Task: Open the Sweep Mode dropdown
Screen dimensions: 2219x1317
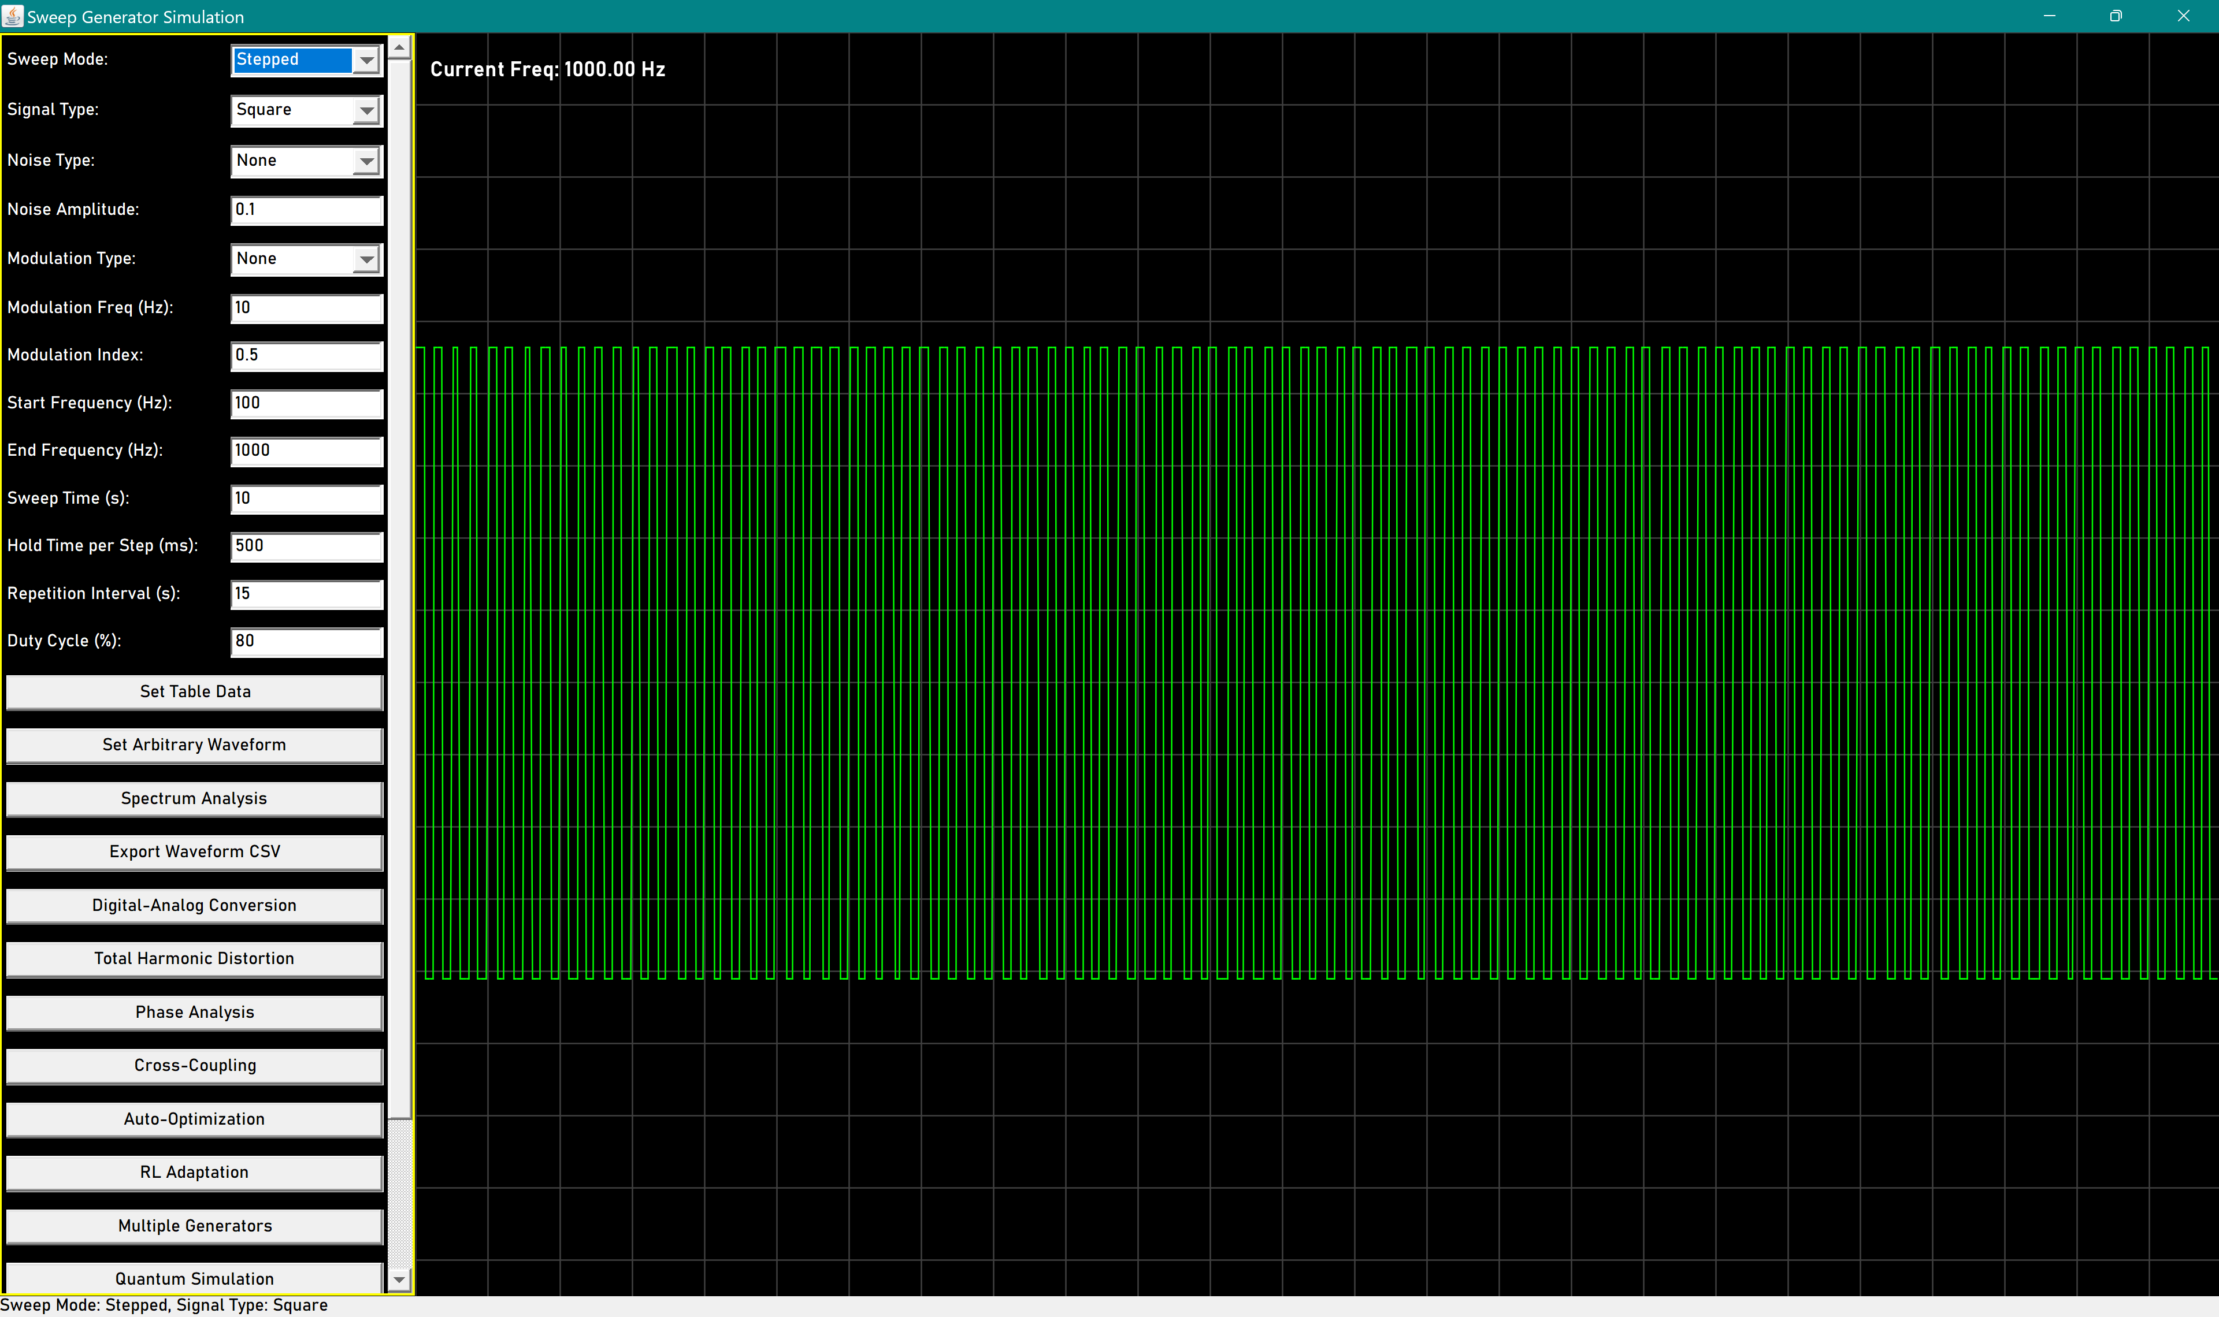Action: coord(366,60)
